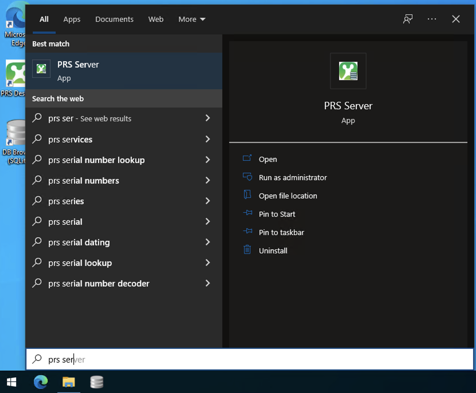
Task: Expand arrow for 'prs serial lookup'
Action: (208, 263)
